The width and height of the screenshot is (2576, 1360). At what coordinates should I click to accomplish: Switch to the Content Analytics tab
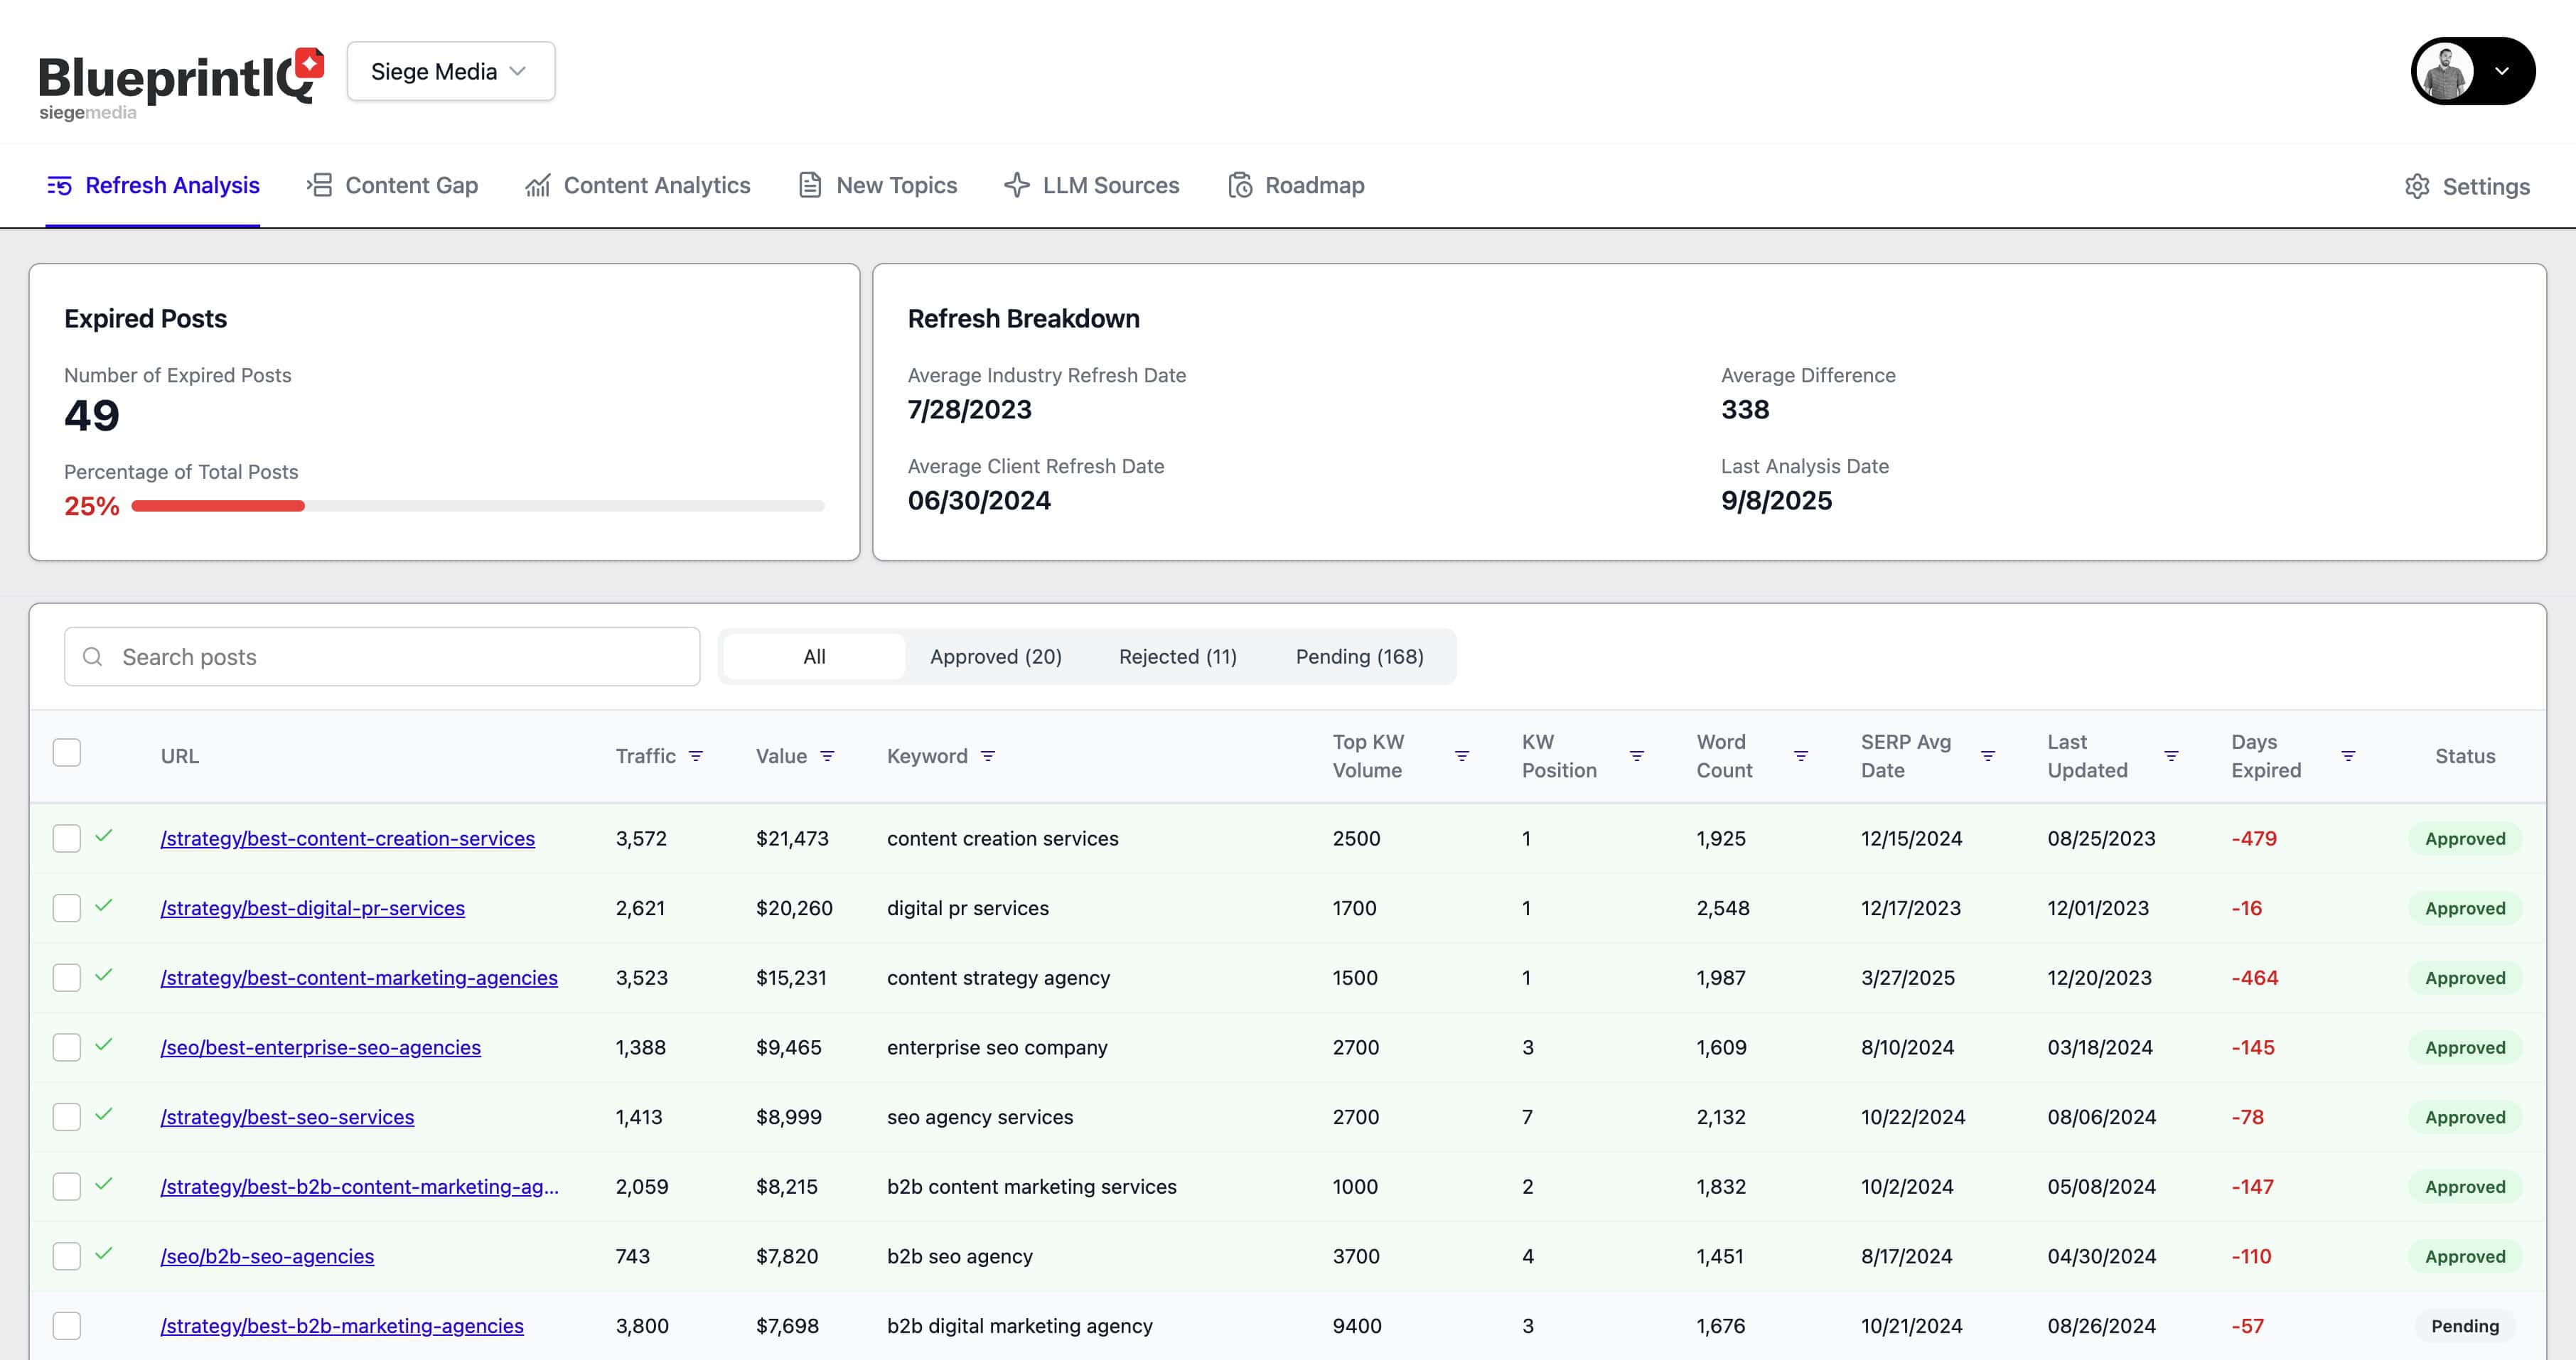[x=638, y=186]
